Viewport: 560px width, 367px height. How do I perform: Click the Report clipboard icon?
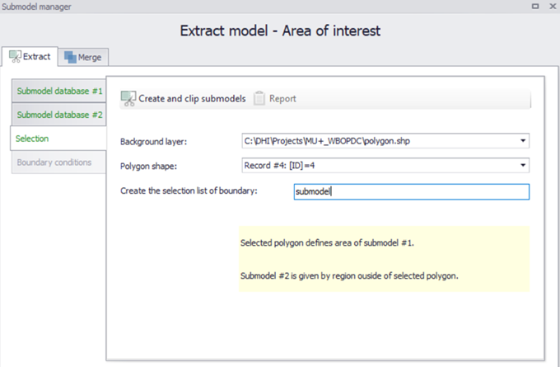click(x=259, y=98)
